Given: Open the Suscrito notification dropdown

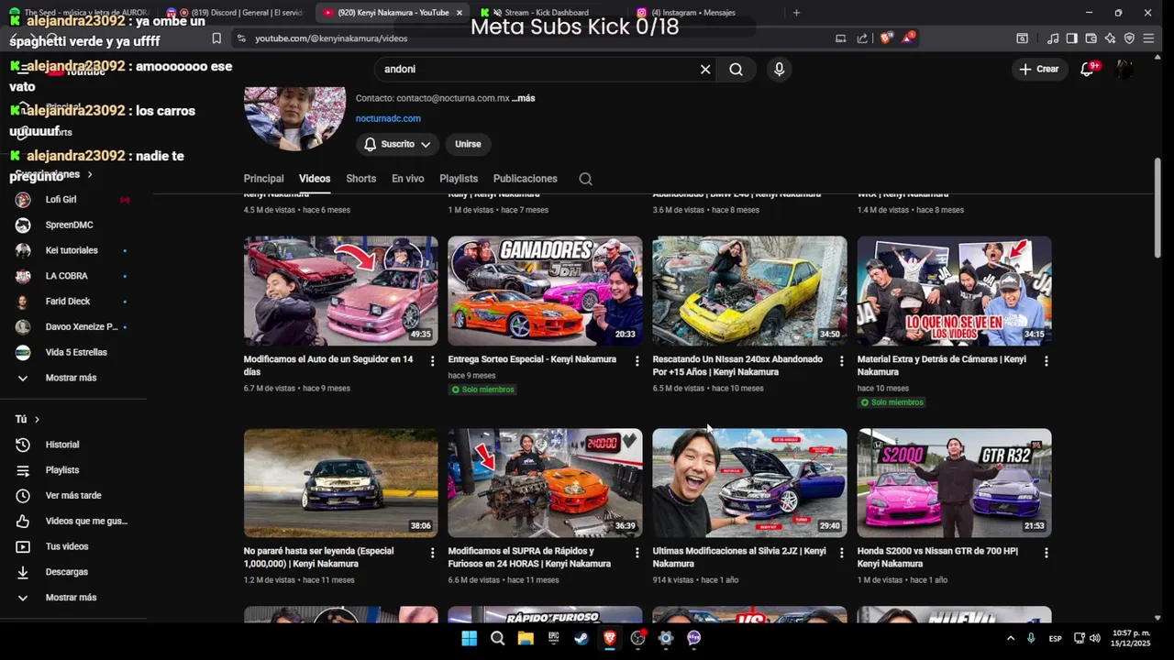Looking at the screenshot, I should [397, 144].
